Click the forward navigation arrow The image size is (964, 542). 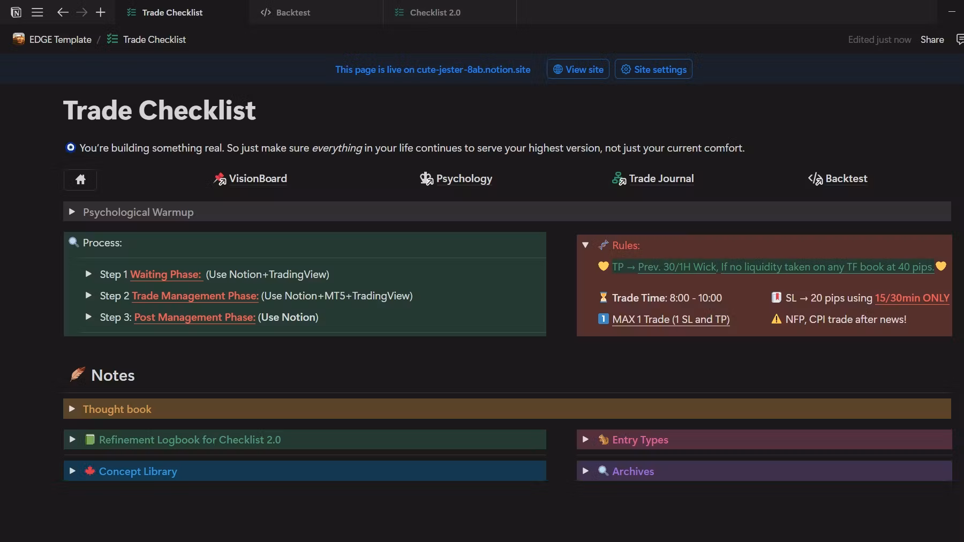pos(82,12)
